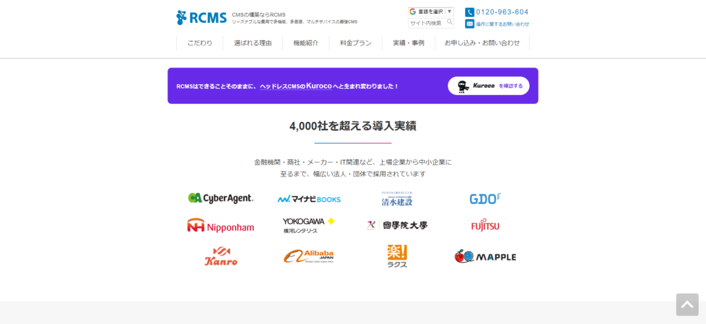This screenshot has width=706, height=324.
Task: Open the 言語を選択 language dropdown
Action: 431,12
